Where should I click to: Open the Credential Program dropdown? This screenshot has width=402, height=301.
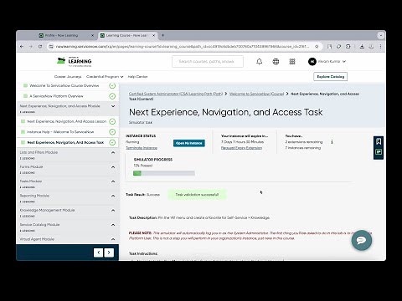coord(105,77)
